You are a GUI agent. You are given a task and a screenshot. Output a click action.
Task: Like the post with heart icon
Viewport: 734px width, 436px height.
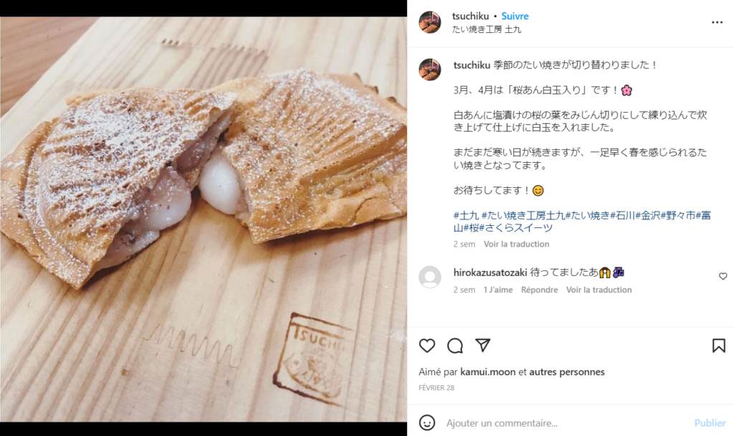click(426, 346)
